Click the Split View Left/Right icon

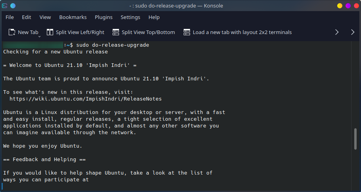[50, 32]
